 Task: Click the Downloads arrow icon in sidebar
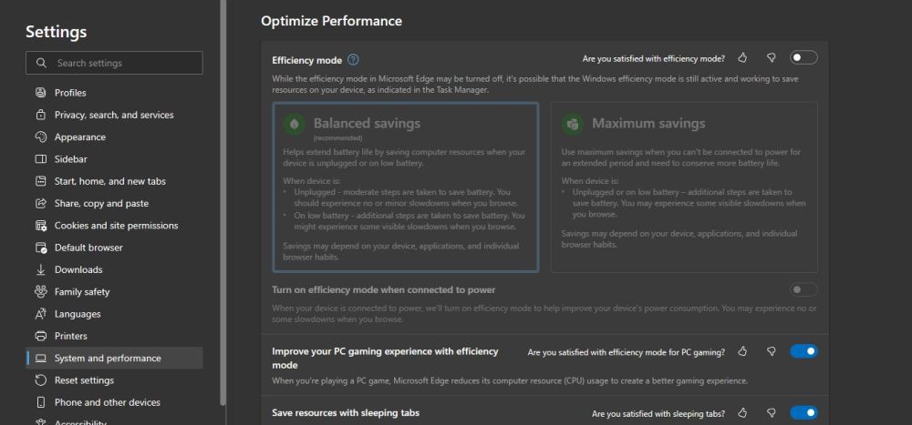tap(41, 270)
